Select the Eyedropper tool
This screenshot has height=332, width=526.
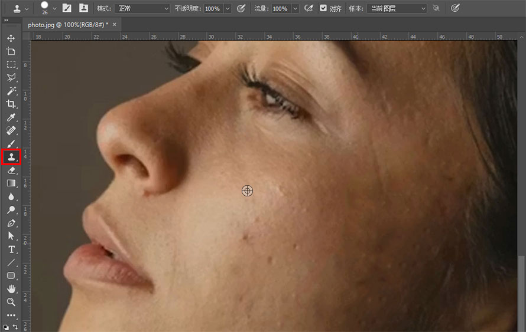pyautogui.click(x=11, y=117)
